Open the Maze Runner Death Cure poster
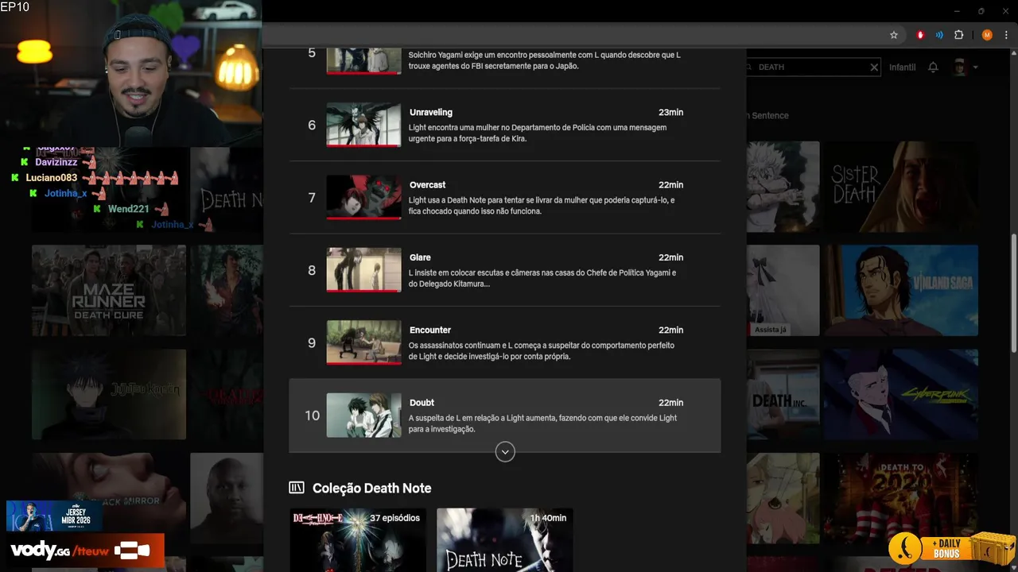The width and height of the screenshot is (1018, 572). 109,290
